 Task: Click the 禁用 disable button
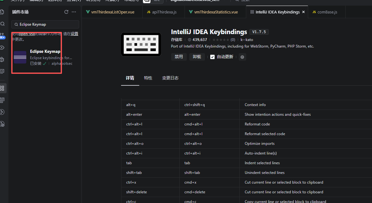179,57
